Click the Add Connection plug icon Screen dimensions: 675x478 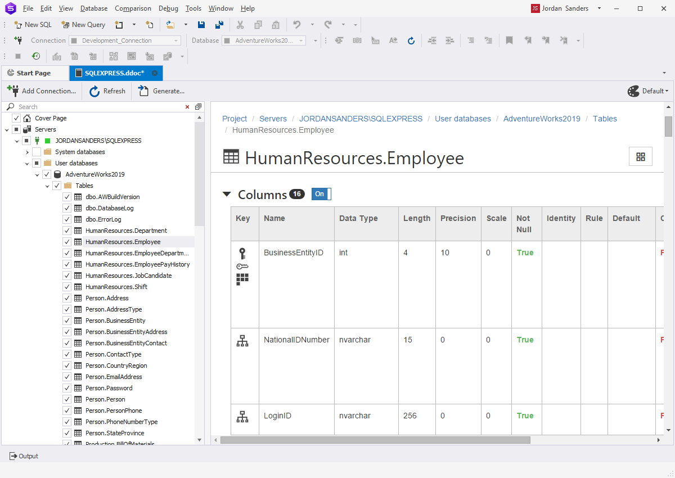tap(12, 91)
